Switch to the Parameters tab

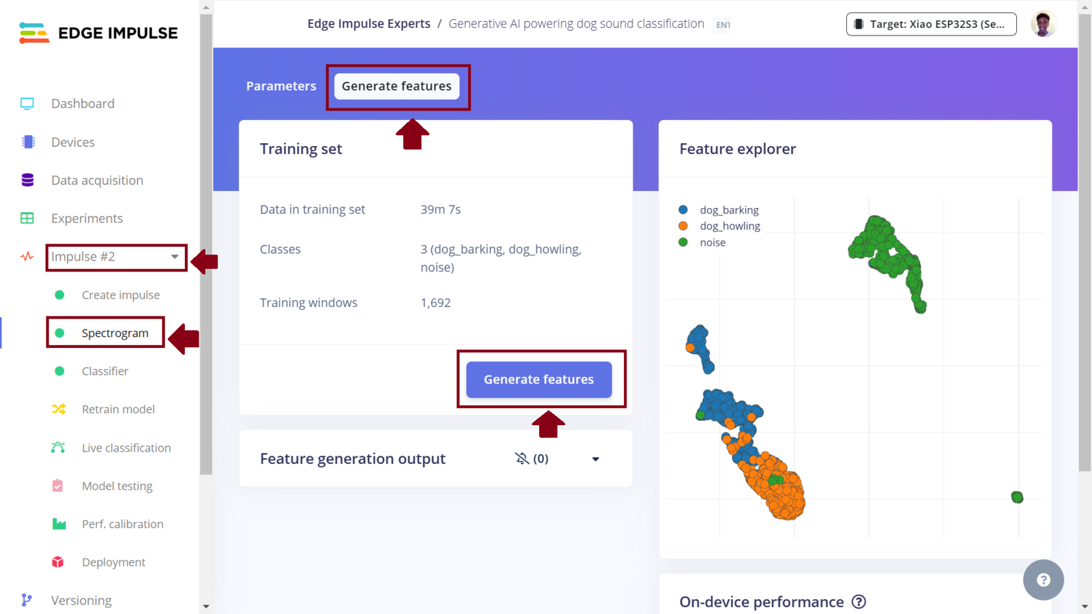point(281,86)
